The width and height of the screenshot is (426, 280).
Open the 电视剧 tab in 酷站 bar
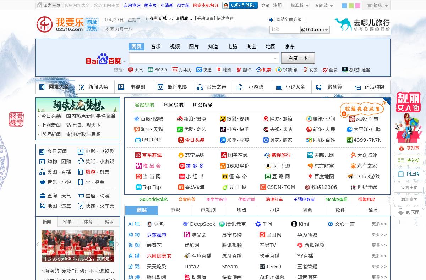tap(208, 210)
